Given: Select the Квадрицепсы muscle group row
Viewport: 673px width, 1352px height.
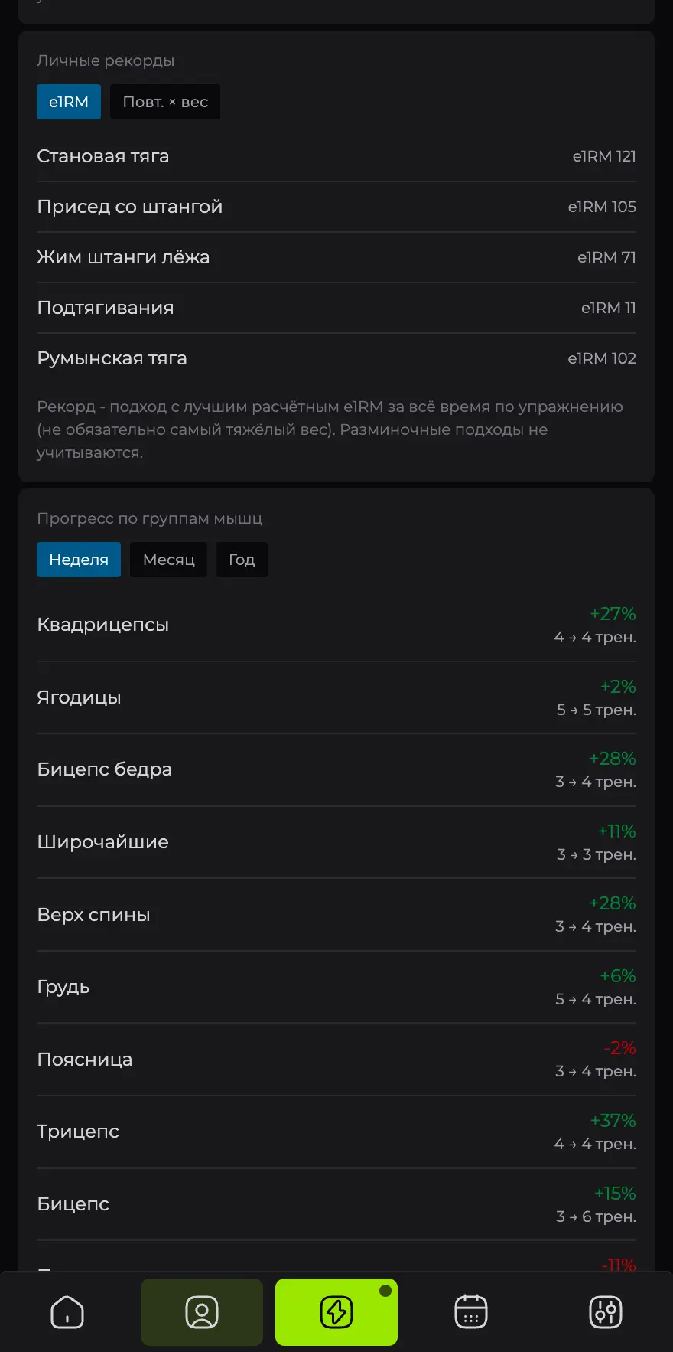Looking at the screenshot, I should [336, 625].
